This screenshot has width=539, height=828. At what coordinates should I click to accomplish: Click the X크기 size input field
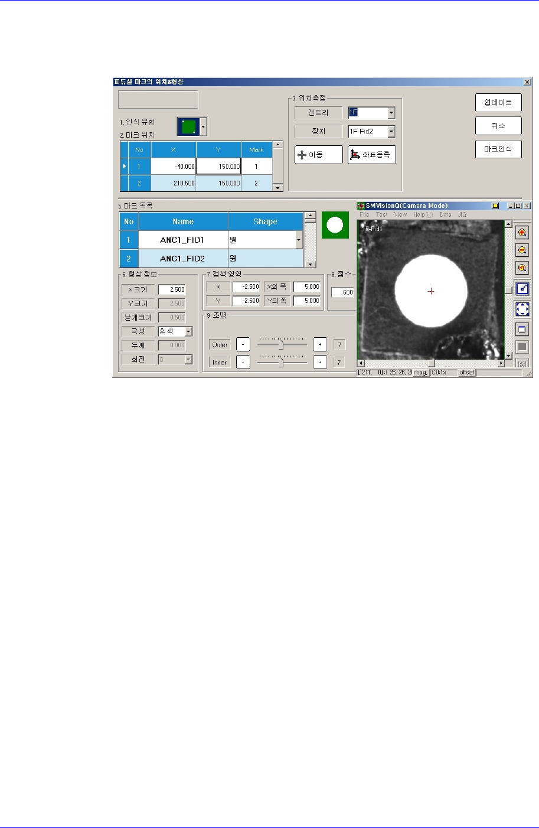point(172,289)
